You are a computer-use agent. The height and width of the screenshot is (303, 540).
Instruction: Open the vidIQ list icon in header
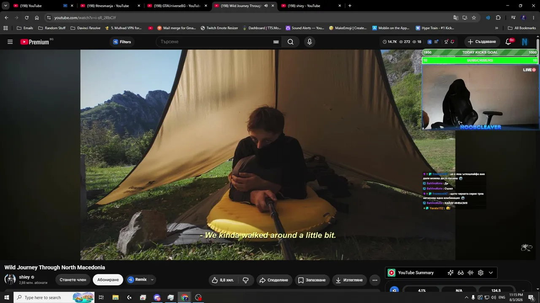(x=436, y=42)
